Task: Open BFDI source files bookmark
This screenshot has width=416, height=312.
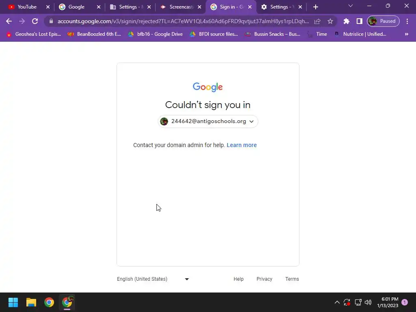Action: coord(214,34)
